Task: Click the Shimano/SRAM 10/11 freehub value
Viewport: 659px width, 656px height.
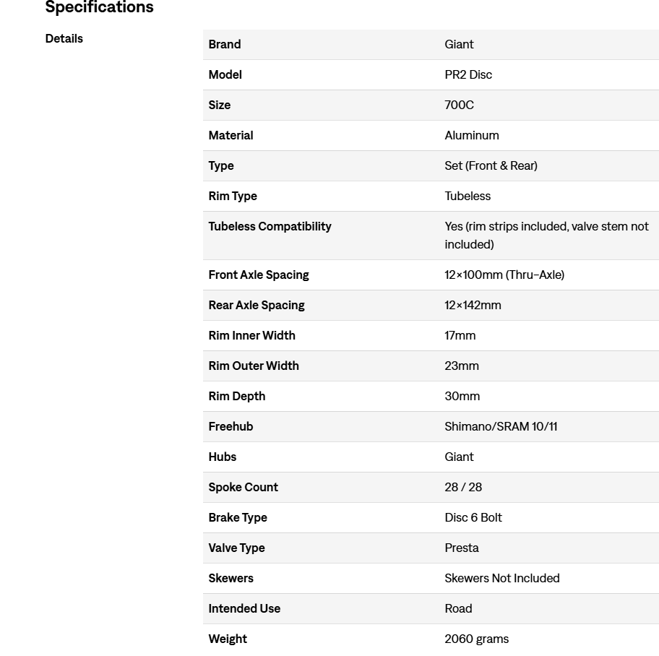Action: (501, 427)
